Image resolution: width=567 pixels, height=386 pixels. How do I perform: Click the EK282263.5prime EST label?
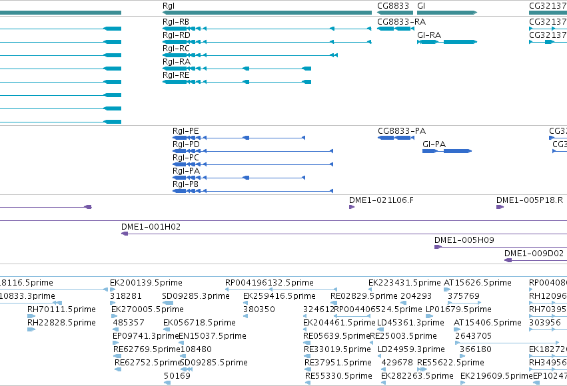[417, 376]
